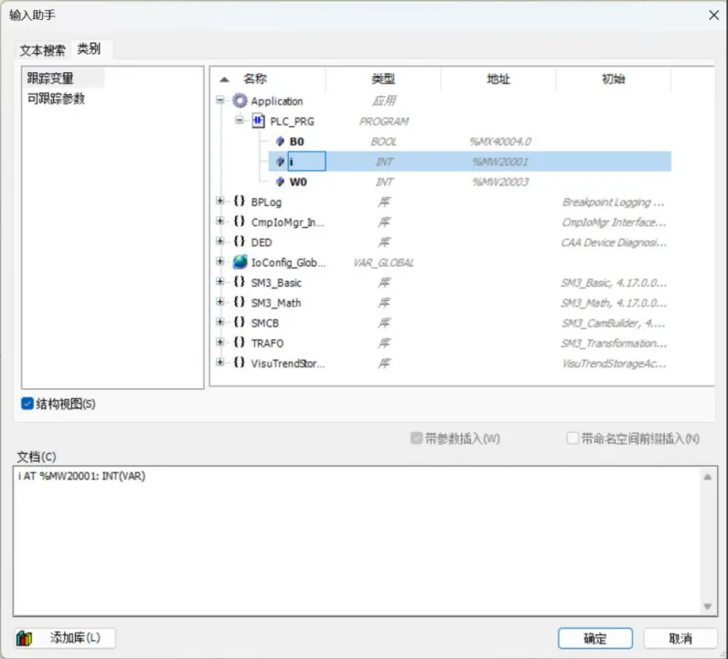Click the VAR_GLOBAL type cell
The image size is (728, 659).
point(383,263)
